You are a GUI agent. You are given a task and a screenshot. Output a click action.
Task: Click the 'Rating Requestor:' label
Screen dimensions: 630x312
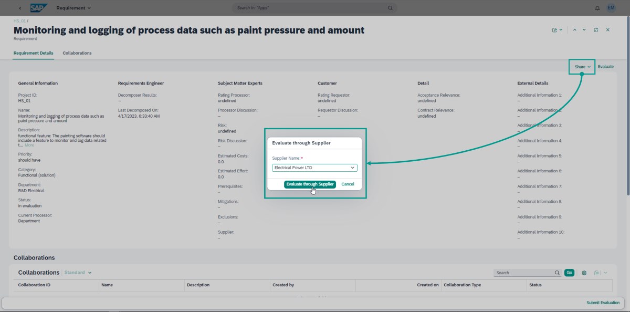(334, 95)
